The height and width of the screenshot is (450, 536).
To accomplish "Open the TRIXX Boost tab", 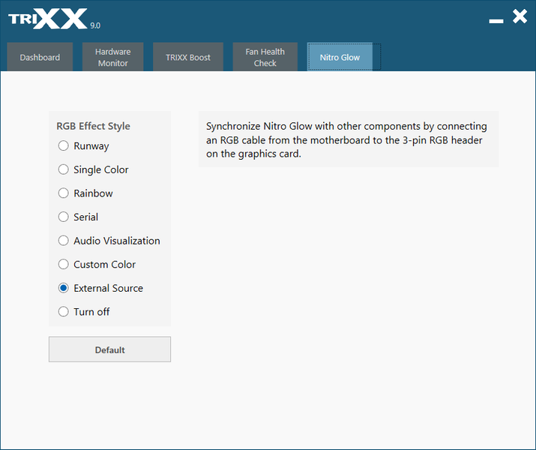I will click(x=188, y=57).
